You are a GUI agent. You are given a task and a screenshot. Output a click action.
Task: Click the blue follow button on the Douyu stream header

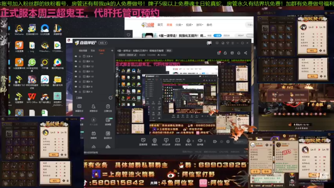pyautogui.click(x=217, y=36)
